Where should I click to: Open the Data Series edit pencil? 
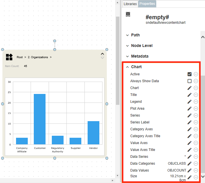[x=189, y=157]
